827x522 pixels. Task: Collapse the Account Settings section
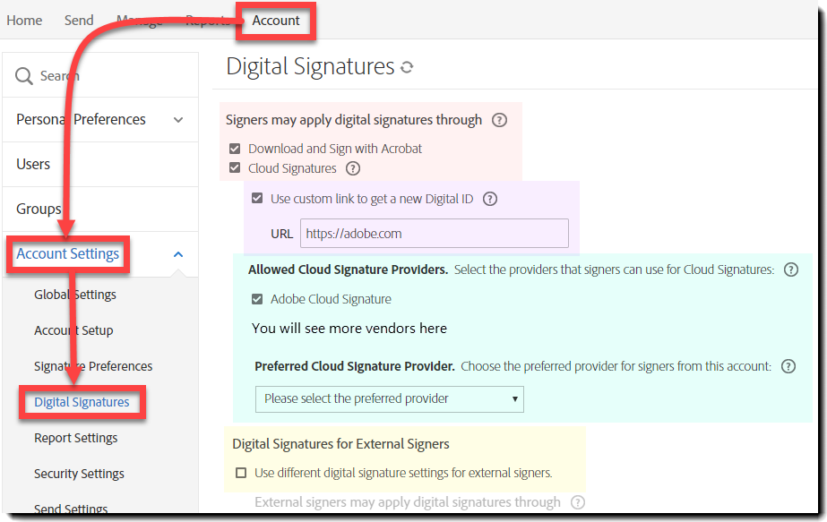tap(177, 254)
